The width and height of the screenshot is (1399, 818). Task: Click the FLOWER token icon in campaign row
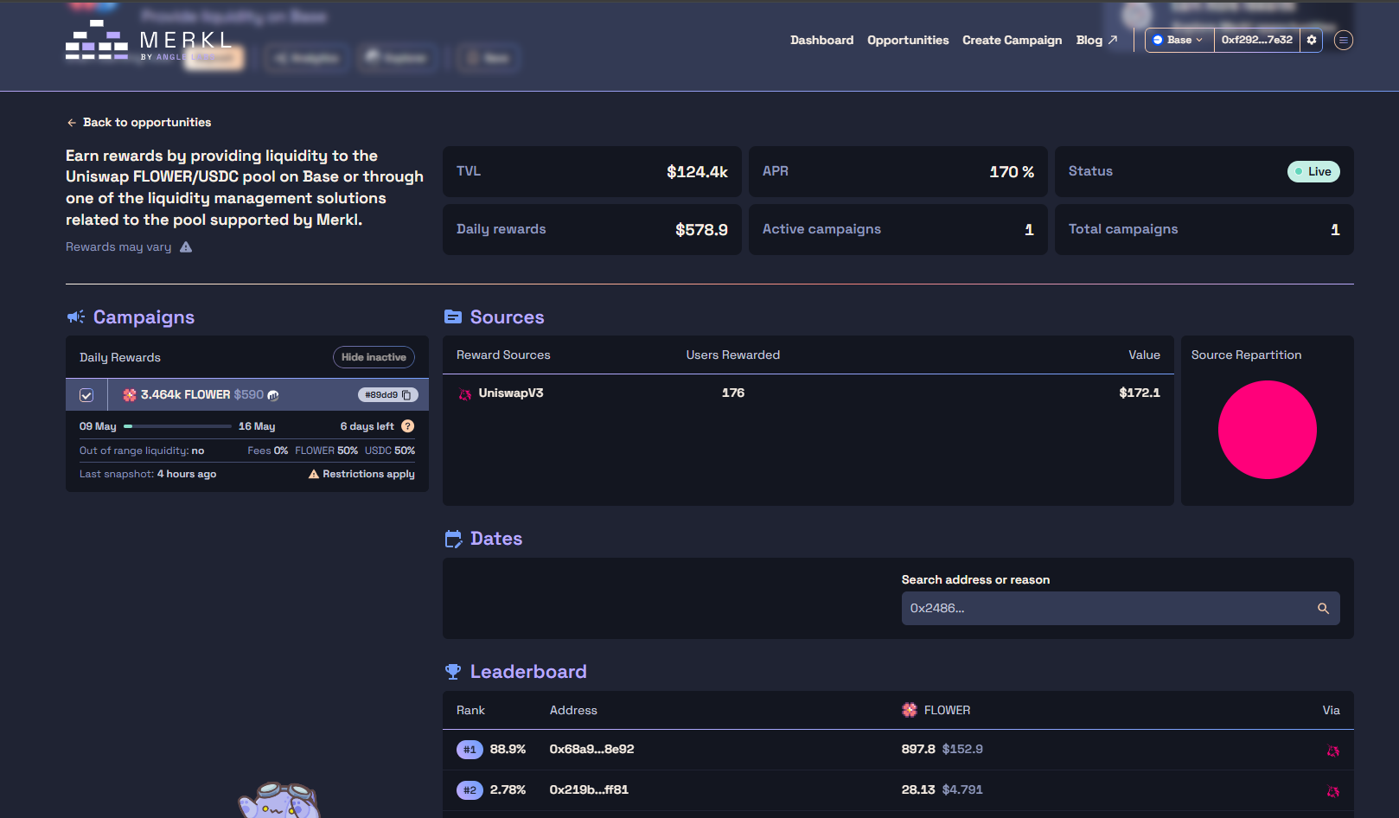tap(130, 395)
